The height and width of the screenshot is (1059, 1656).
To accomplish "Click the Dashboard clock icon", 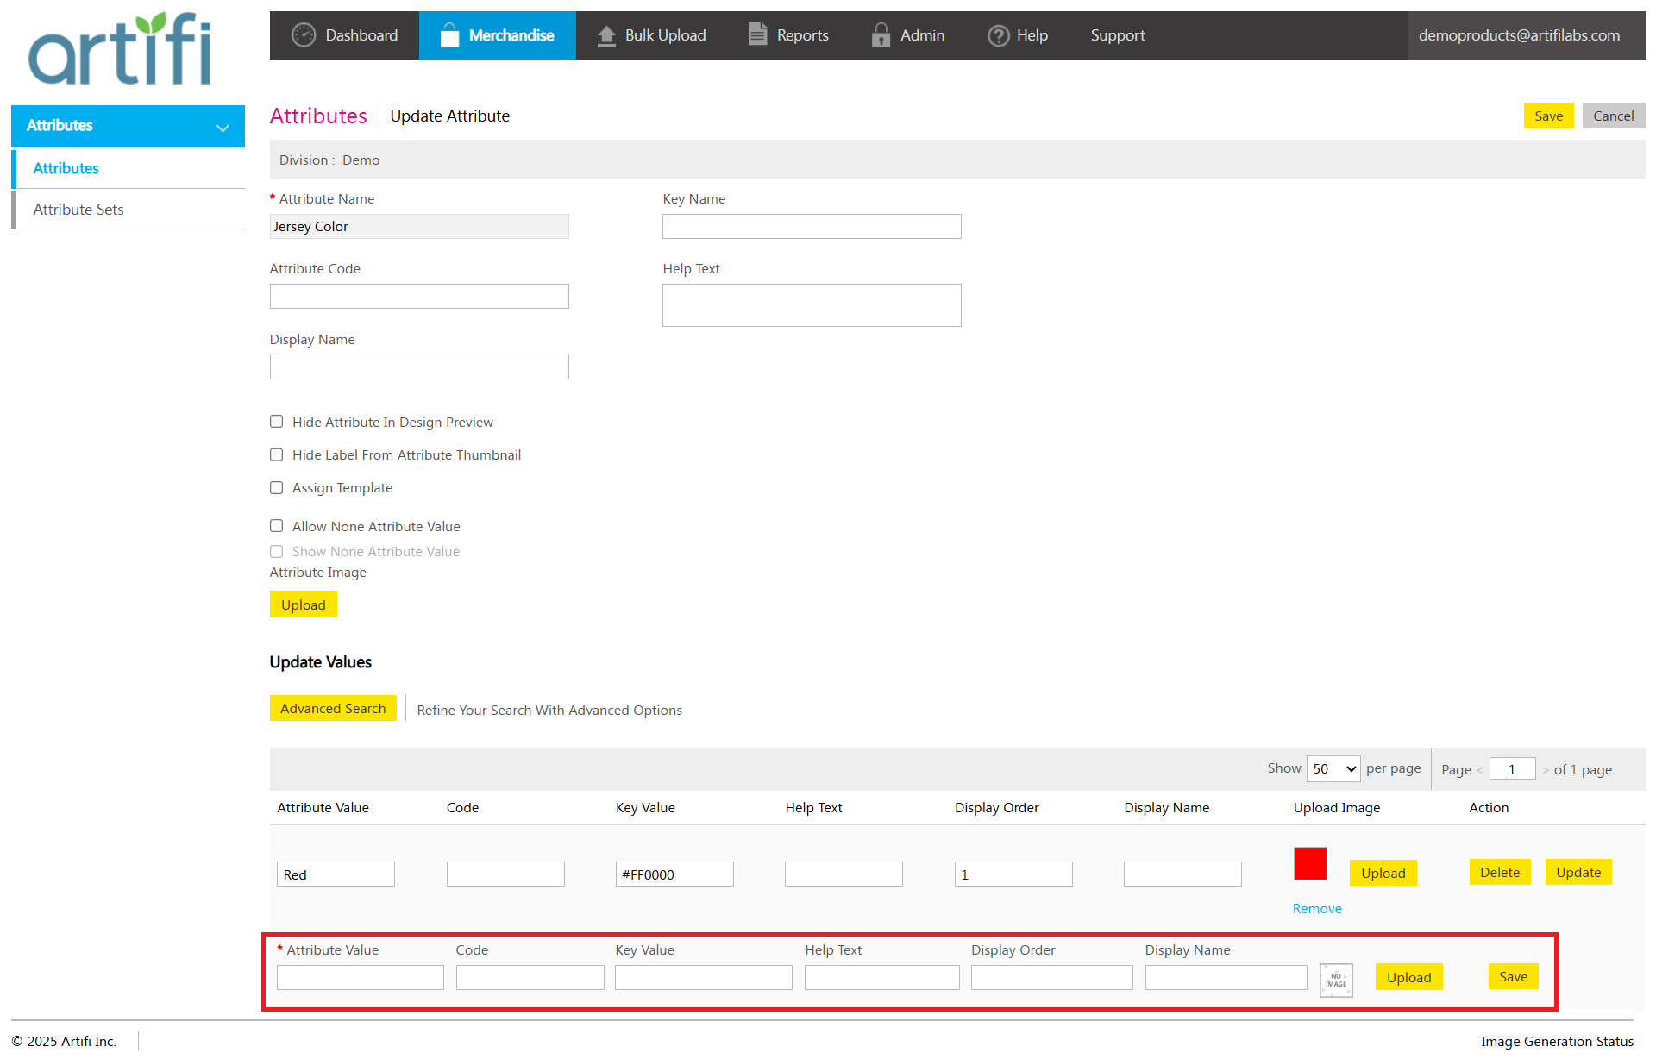I will pos(303,35).
